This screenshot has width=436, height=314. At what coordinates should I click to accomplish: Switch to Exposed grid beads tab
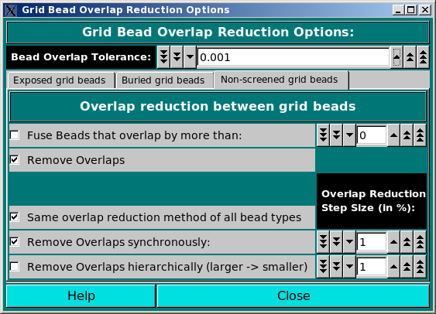[61, 80]
